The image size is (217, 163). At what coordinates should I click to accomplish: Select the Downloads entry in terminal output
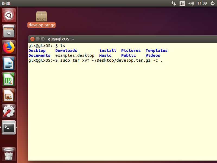[x=66, y=50]
